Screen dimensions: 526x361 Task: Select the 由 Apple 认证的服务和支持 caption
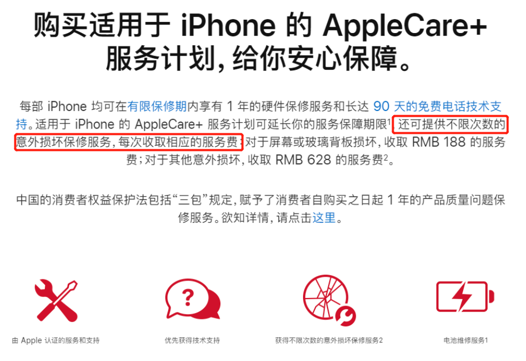(x=55, y=340)
